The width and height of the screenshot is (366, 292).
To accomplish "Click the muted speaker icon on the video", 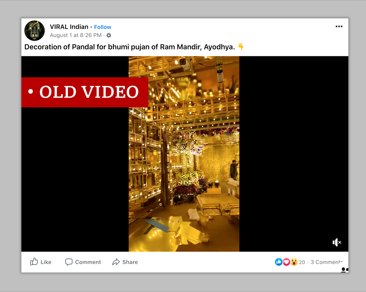I will tap(336, 242).
